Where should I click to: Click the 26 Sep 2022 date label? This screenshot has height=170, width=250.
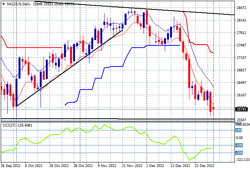click(x=11, y=166)
